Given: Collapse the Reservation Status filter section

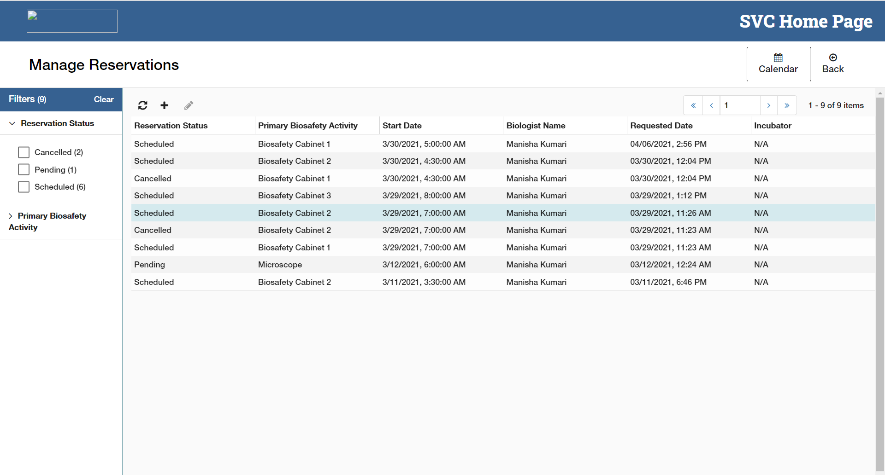Looking at the screenshot, I should (12, 123).
